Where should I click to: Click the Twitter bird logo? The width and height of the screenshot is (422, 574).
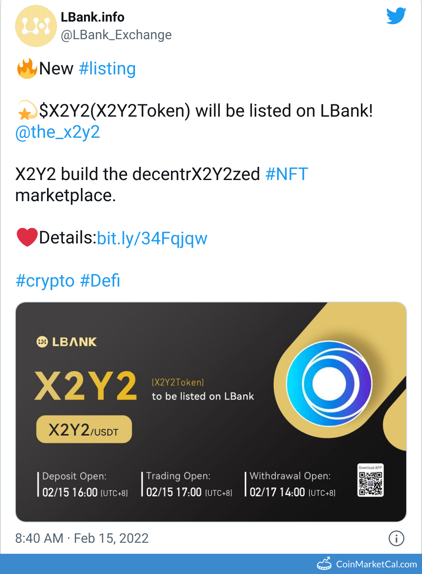(396, 16)
